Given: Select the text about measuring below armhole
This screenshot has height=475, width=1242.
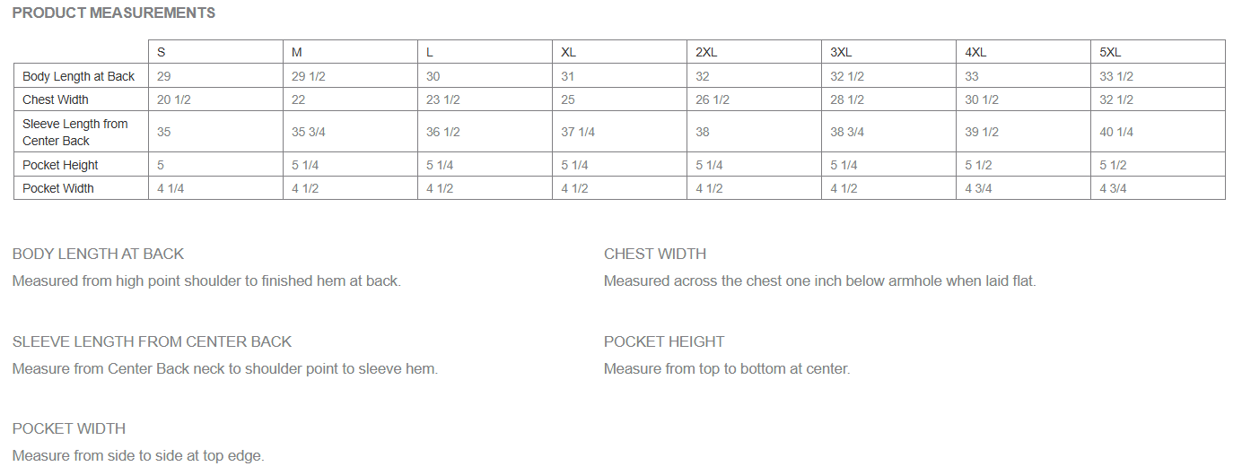Looking at the screenshot, I should pos(820,281).
